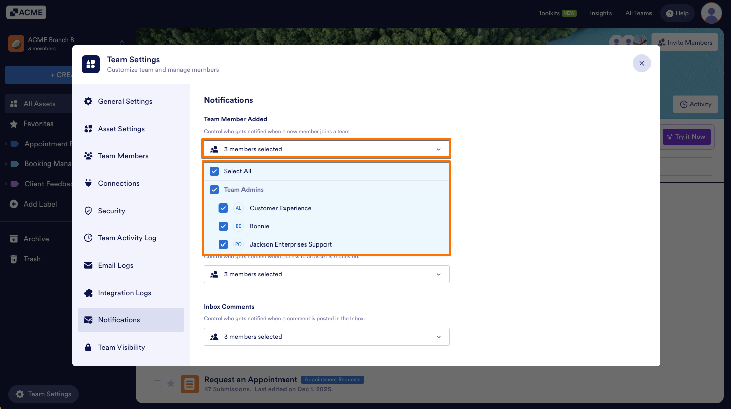Uncheck the Select All checkbox
This screenshot has height=409, width=731.
pyautogui.click(x=214, y=171)
